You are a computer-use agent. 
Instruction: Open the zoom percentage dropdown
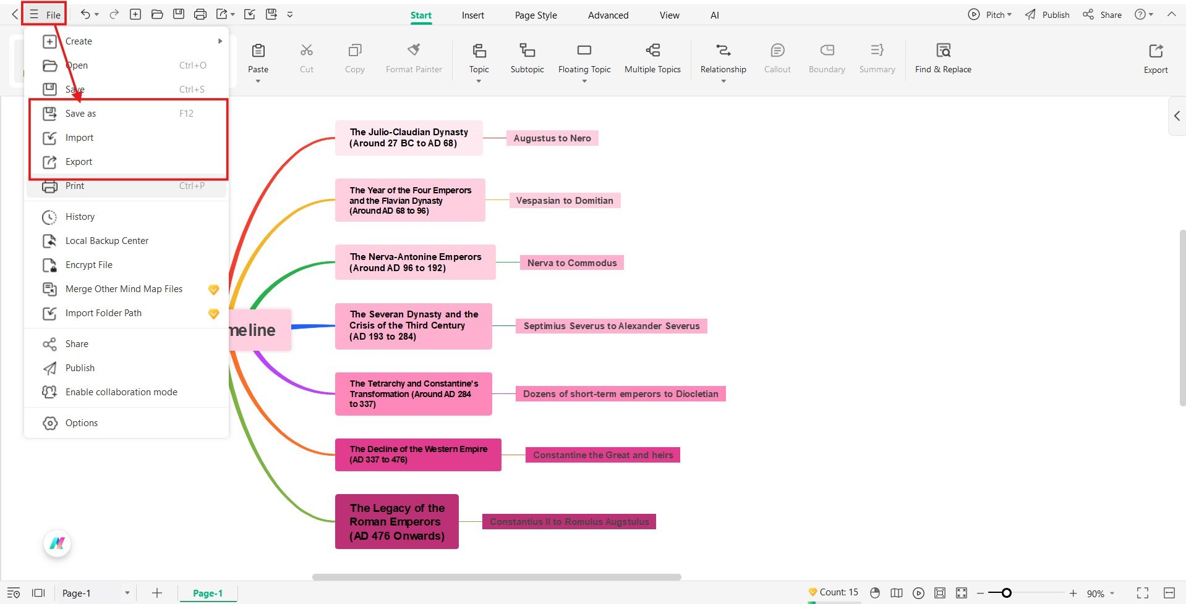click(x=1099, y=593)
